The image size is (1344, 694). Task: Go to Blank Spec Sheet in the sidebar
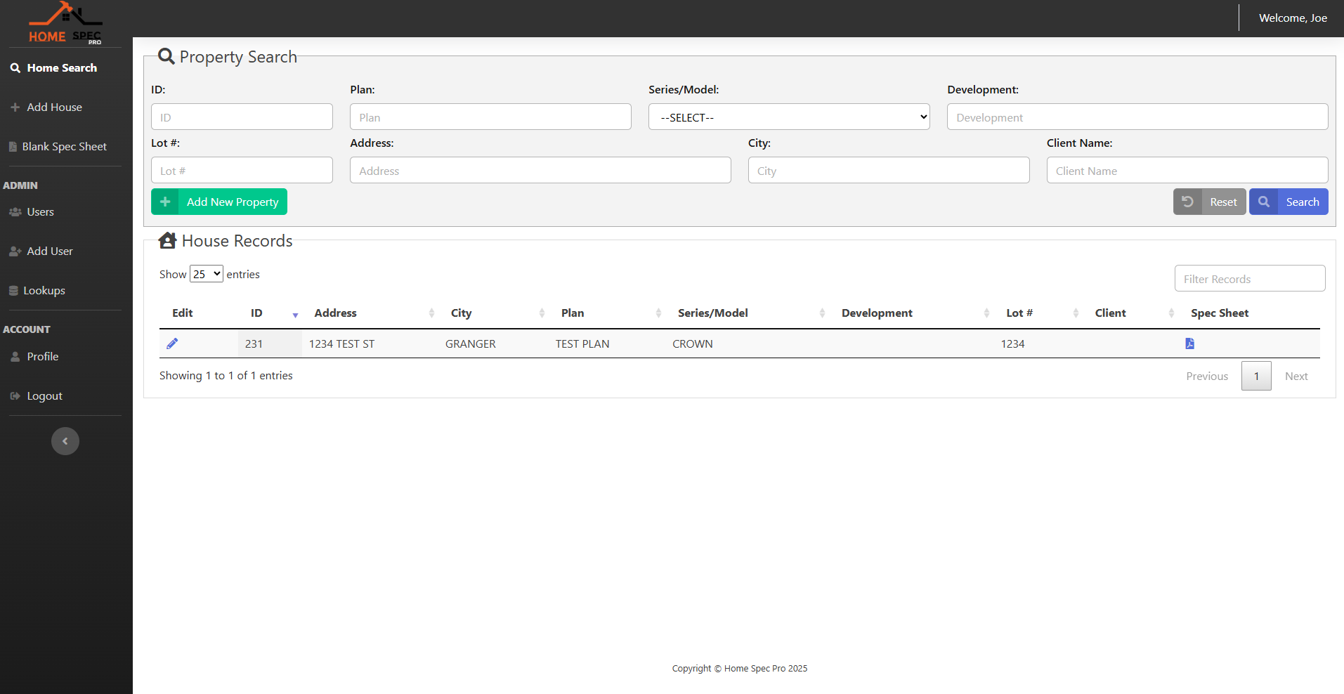click(x=64, y=147)
